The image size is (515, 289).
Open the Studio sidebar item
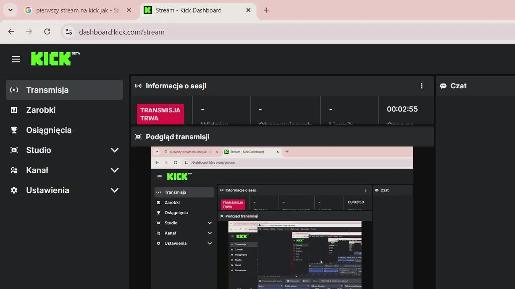pos(64,150)
